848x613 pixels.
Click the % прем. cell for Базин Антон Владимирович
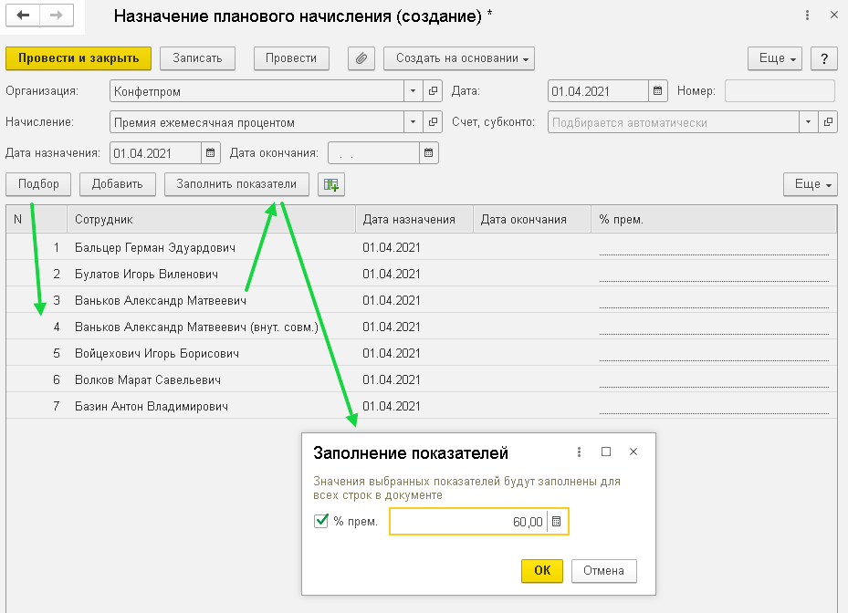click(x=714, y=406)
